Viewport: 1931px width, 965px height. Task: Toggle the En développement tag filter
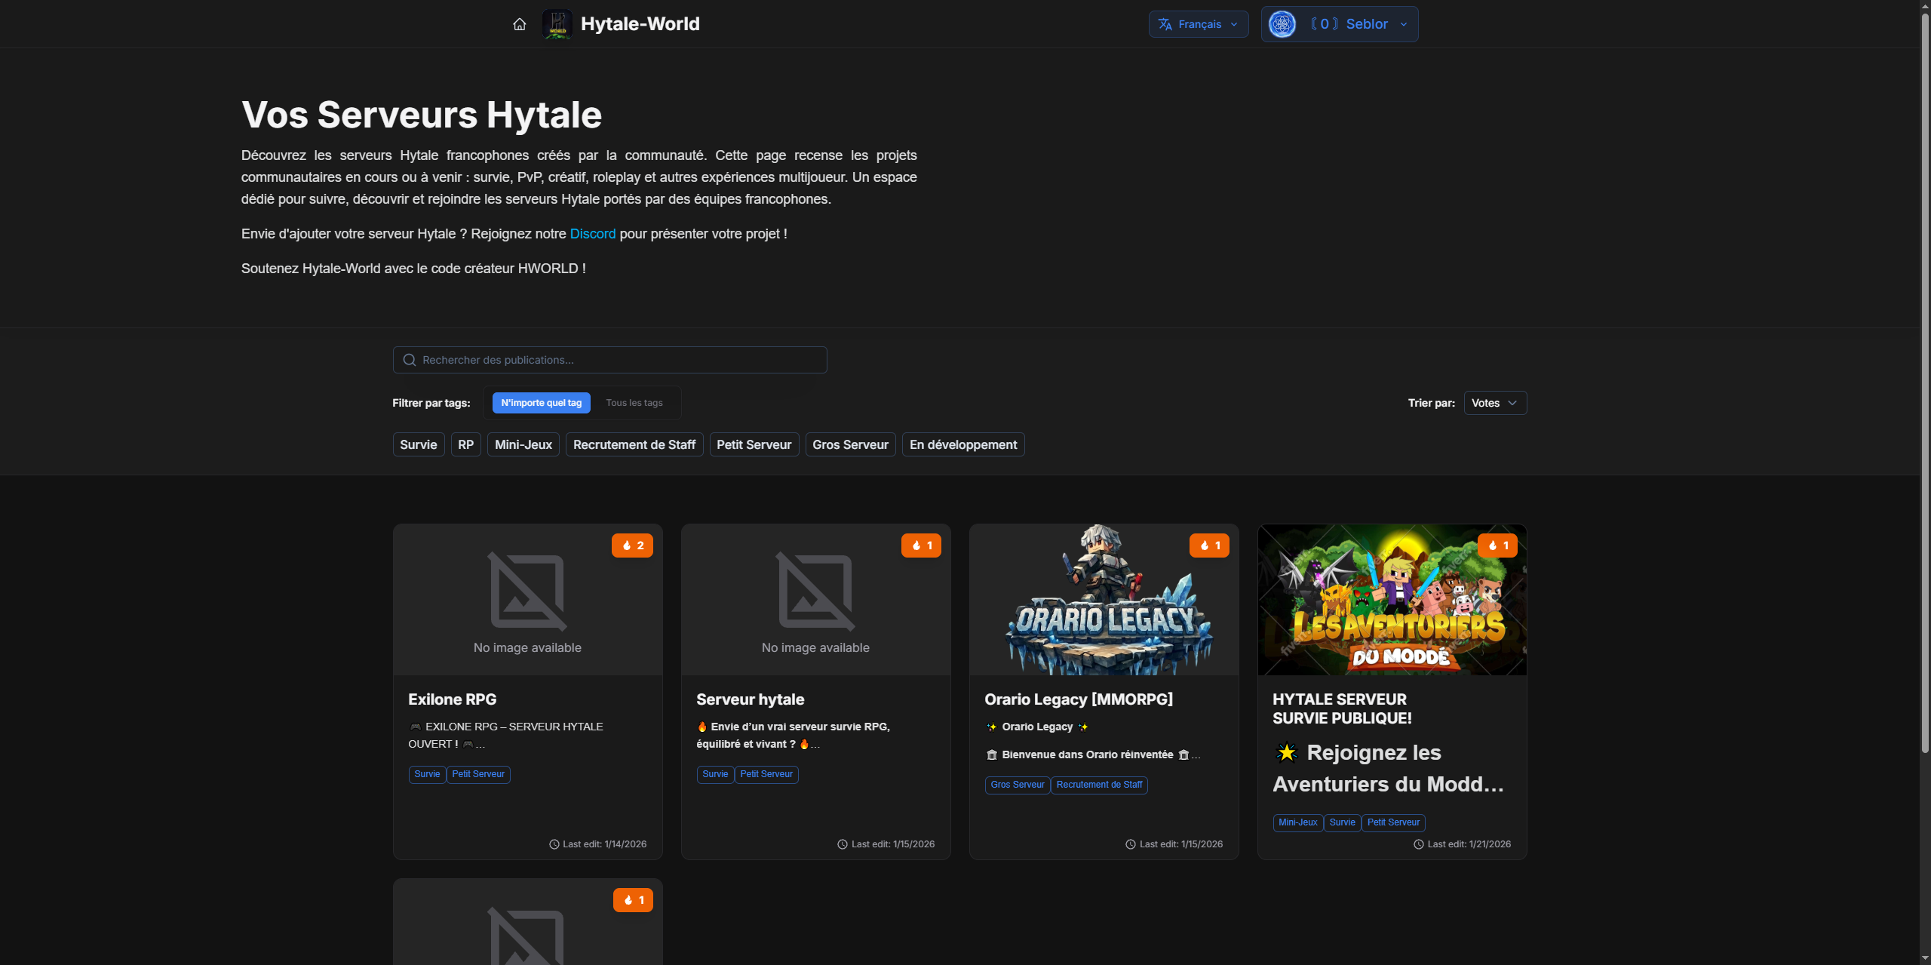pos(963,444)
